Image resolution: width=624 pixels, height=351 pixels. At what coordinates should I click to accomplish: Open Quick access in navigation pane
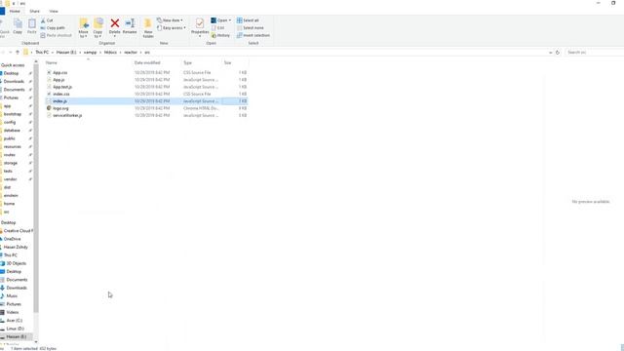point(13,65)
